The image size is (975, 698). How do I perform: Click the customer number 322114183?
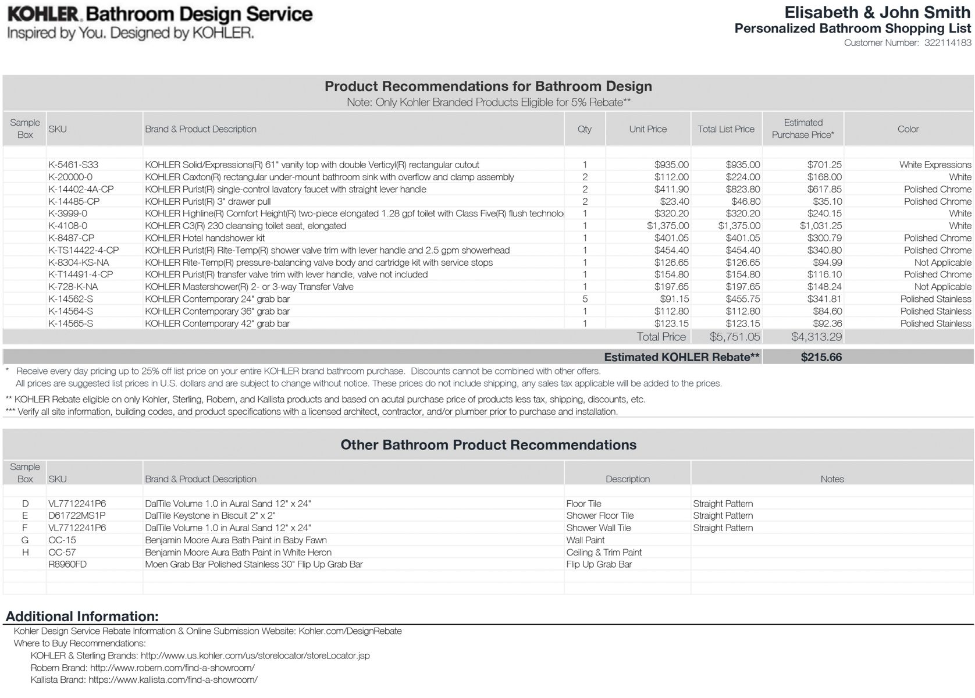948,43
